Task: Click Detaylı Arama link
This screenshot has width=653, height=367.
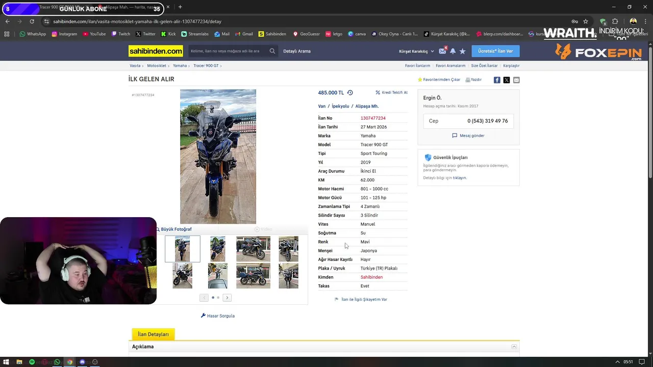Action: tap(297, 51)
